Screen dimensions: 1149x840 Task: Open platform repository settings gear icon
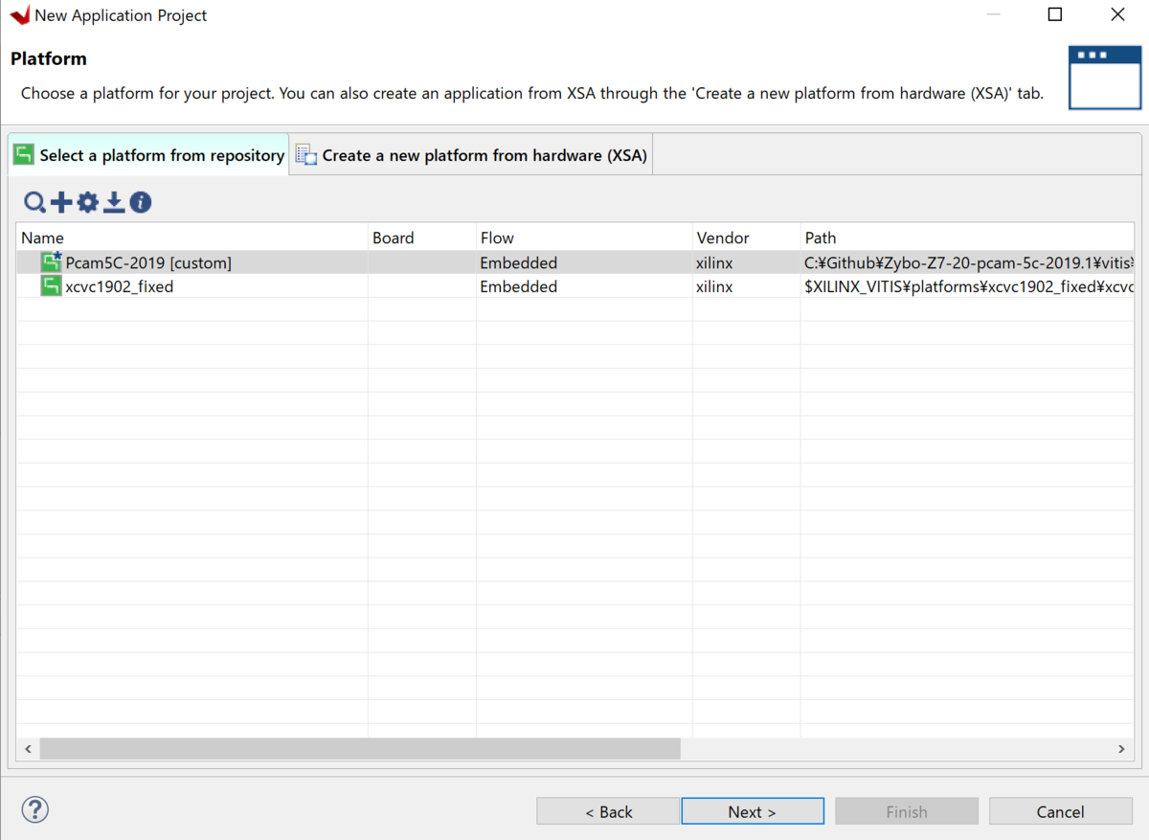coord(88,202)
